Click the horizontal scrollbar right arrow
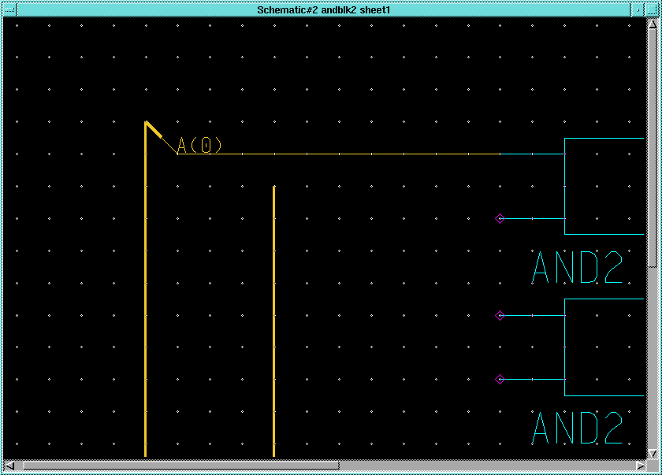Viewport: 662px width, 475px height. (641, 466)
